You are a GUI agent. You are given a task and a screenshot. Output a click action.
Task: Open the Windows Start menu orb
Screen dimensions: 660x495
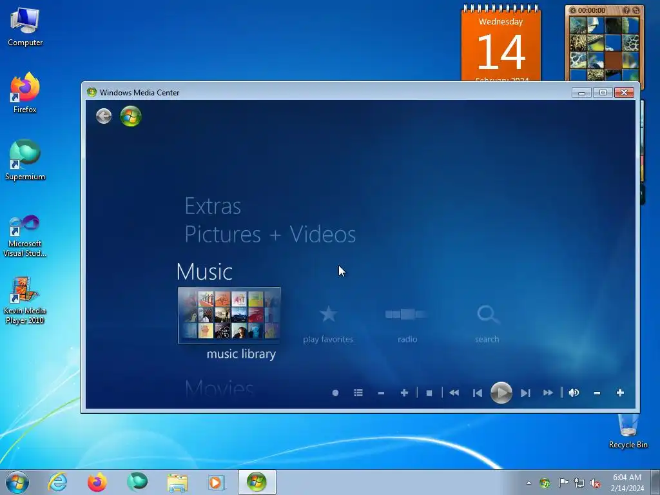coord(17,482)
